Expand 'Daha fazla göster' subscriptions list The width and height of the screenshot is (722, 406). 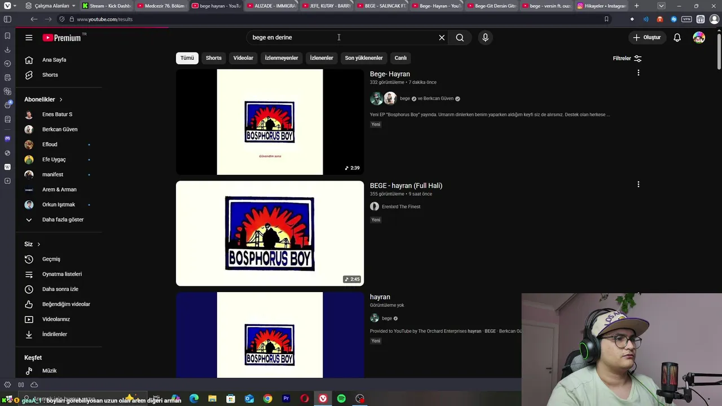coord(63,220)
